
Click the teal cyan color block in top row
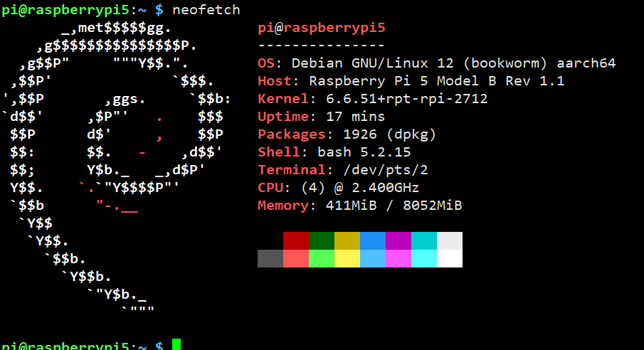[x=424, y=240]
